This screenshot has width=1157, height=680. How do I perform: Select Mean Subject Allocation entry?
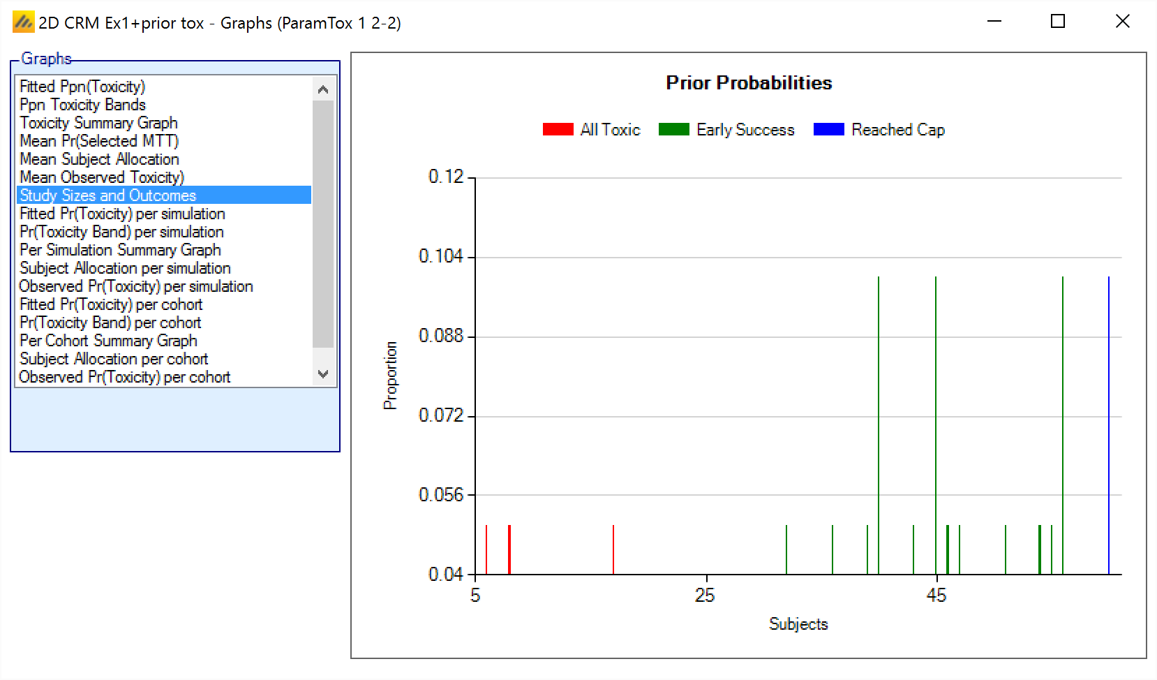pos(99,159)
